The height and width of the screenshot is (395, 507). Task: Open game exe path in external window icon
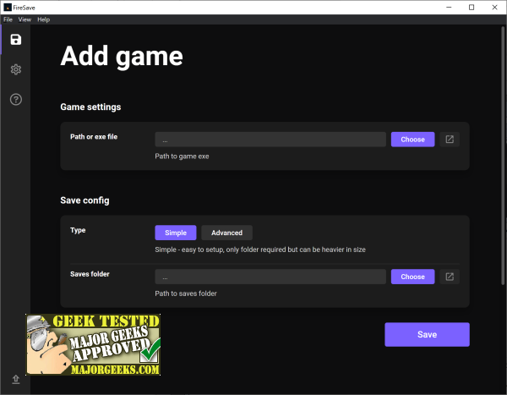point(450,140)
